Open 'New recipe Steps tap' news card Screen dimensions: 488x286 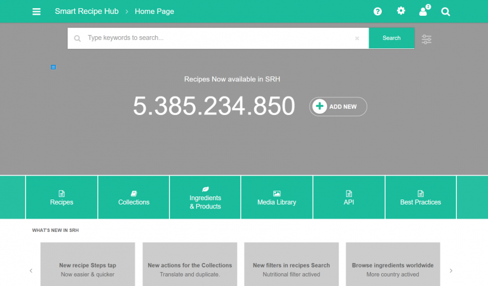(88, 266)
